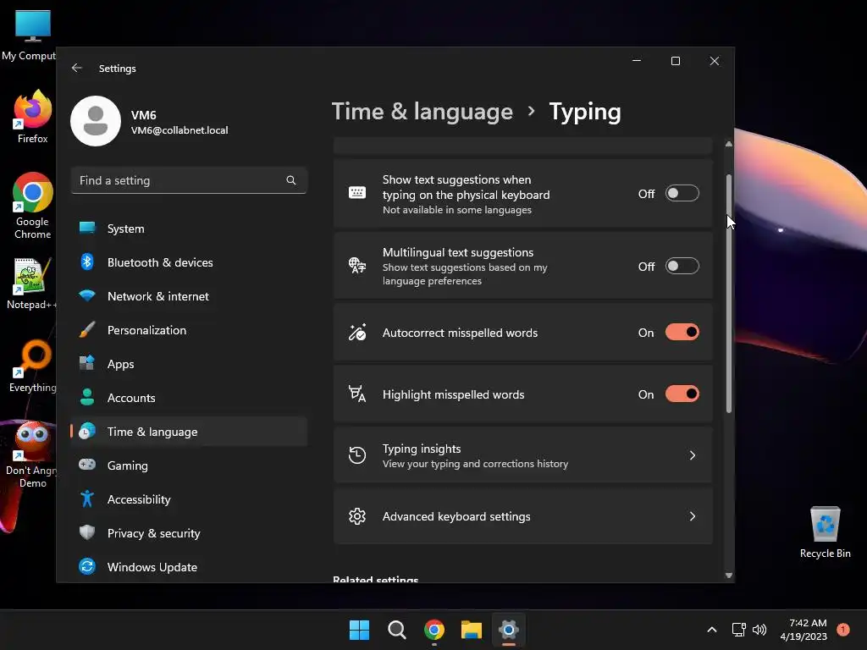
Task: Open Network & internet settings
Action: pos(189,295)
